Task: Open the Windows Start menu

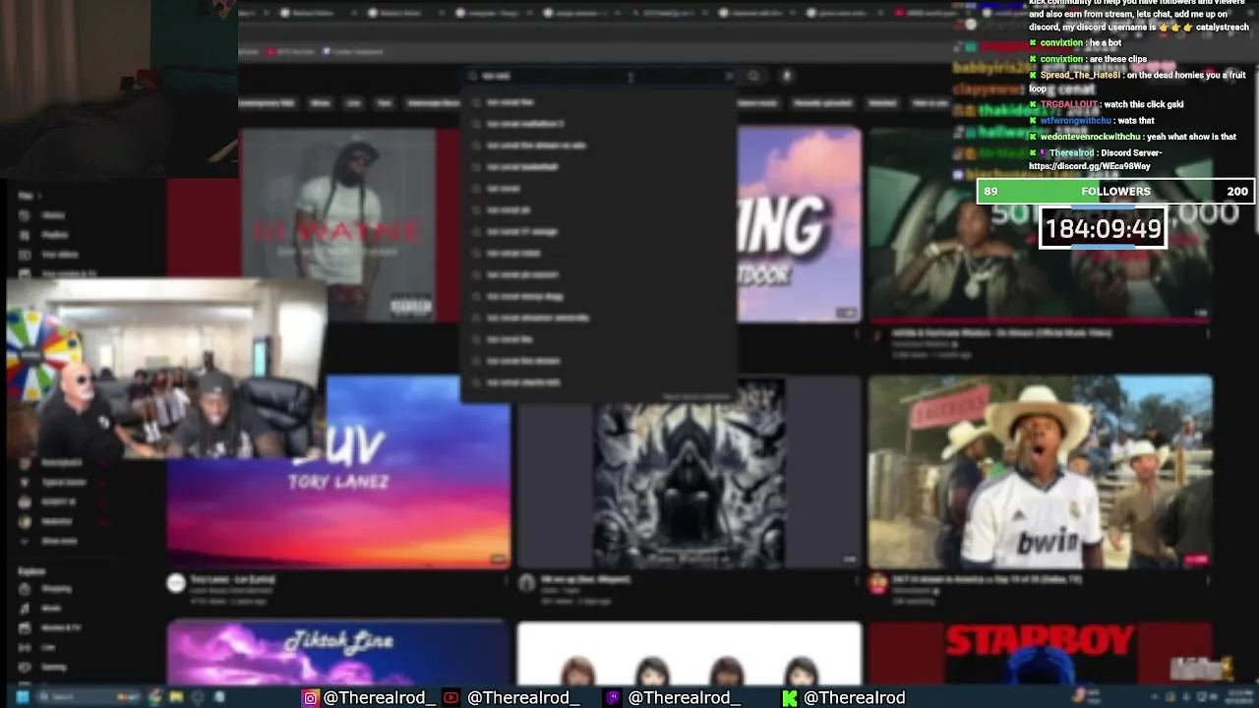Action: point(22,697)
